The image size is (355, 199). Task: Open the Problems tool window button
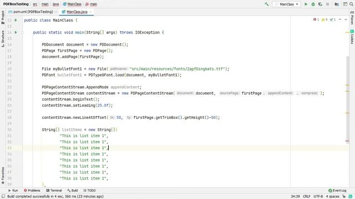click(32, 190)
